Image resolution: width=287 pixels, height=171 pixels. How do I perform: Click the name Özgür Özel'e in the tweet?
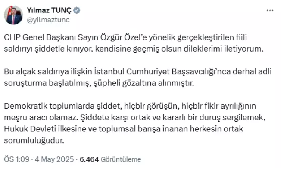pos(124,37)
